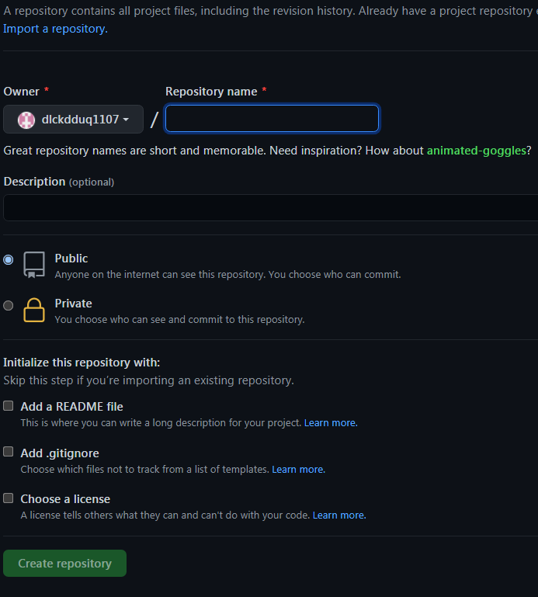Image resolution: width=538 pixels, height=597 pixels.
Task: Open Learn more about licenses
Action: (x=339, y=515)
